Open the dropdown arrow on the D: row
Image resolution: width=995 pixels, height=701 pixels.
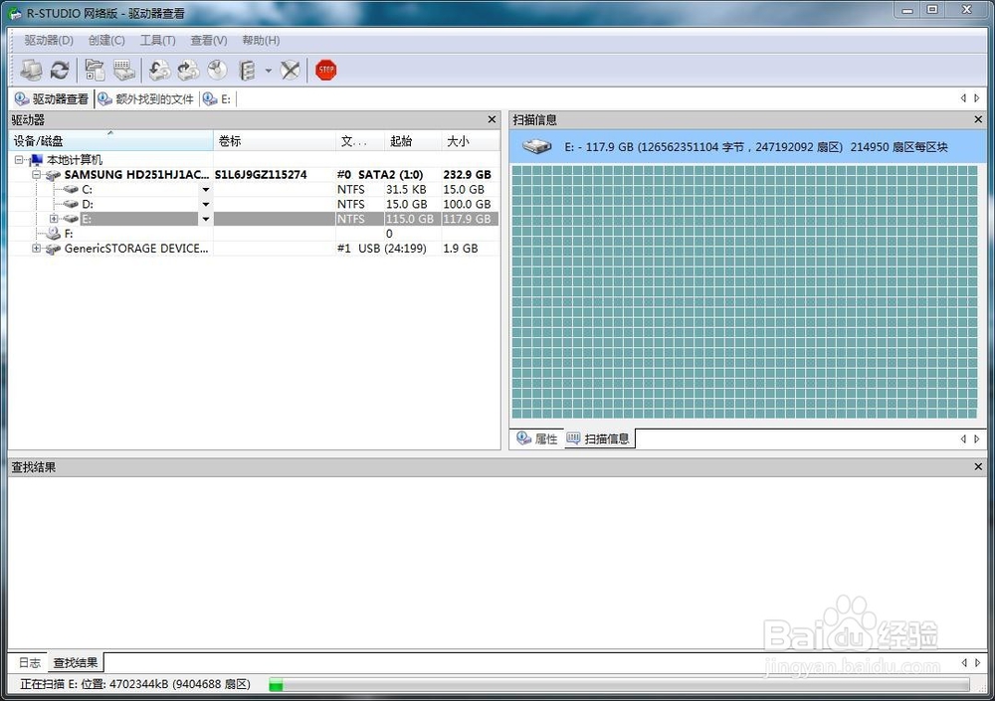206,204
